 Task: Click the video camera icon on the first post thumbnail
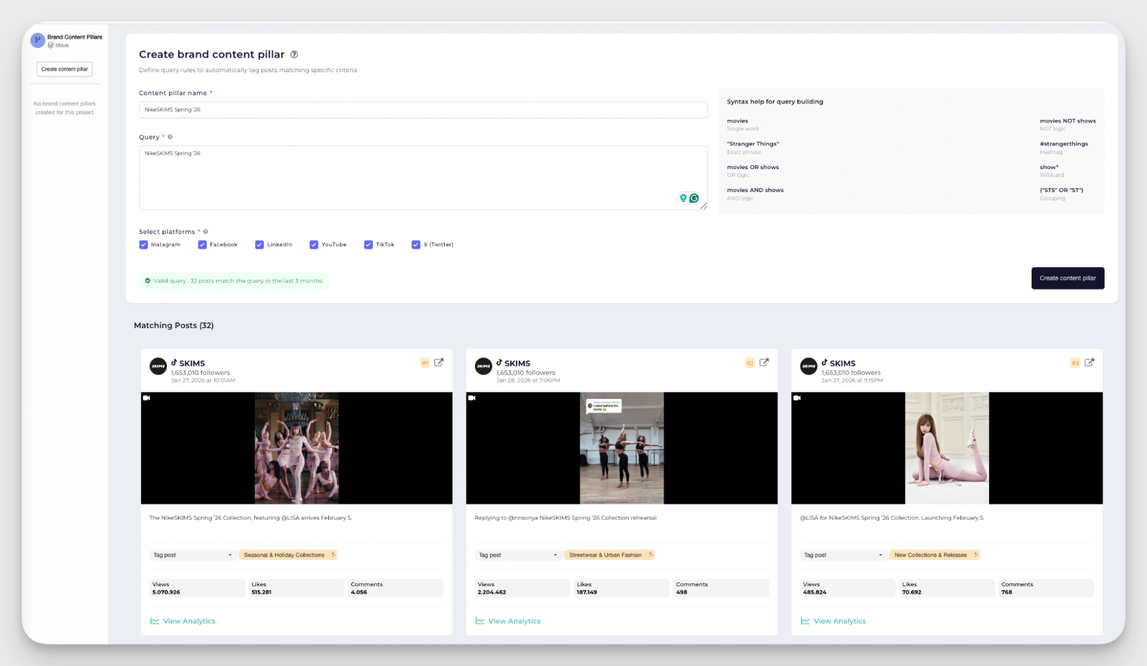tap(148, 396)
